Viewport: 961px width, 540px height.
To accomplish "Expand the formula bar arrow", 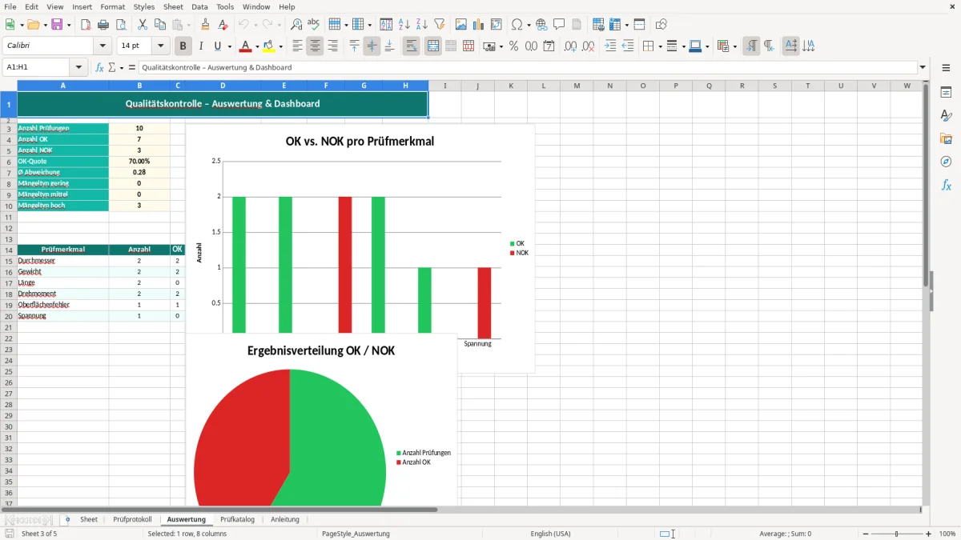I will 923,67.
